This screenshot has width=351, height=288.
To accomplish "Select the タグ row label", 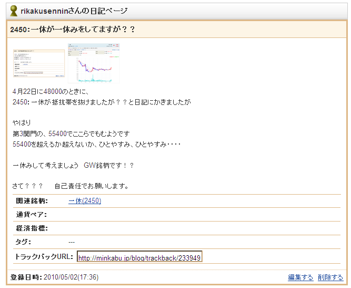I will pyautogui.click(x=23, y=242).
